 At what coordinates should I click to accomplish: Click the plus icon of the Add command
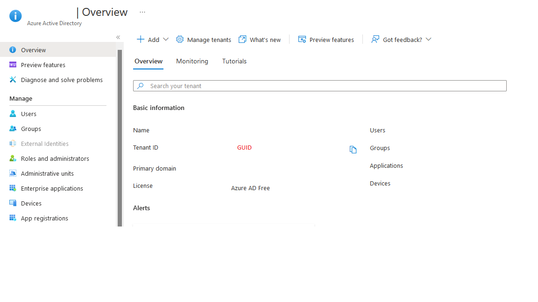pyautogui.click(x=140, y=39)
